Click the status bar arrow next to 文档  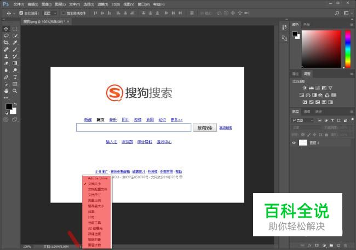[80, 247]
